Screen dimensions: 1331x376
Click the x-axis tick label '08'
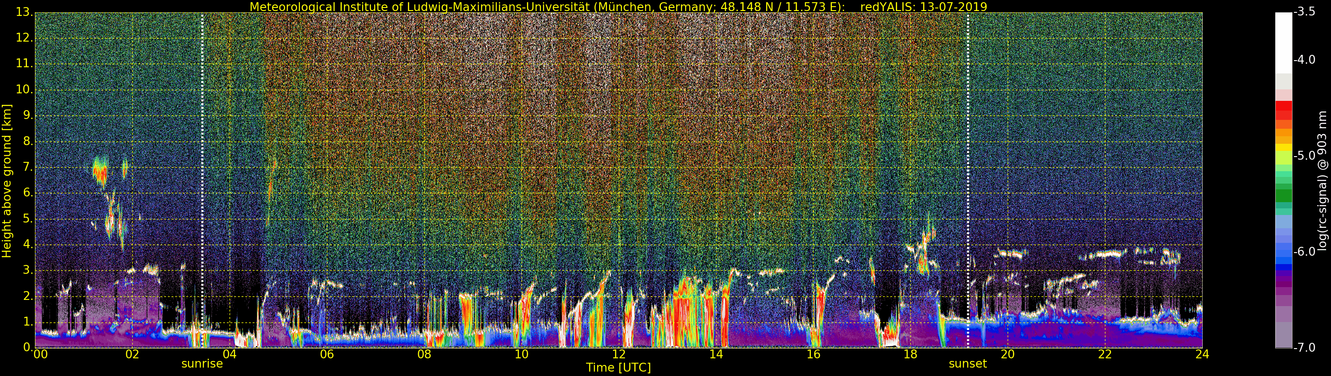[424, 354]
